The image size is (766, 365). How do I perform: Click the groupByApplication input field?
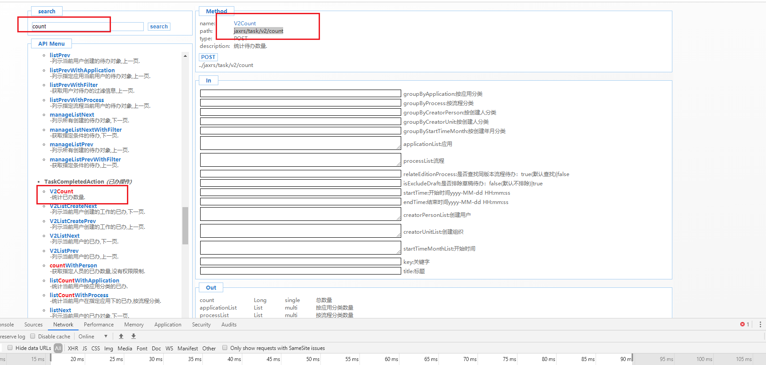[x=300, y=94]
